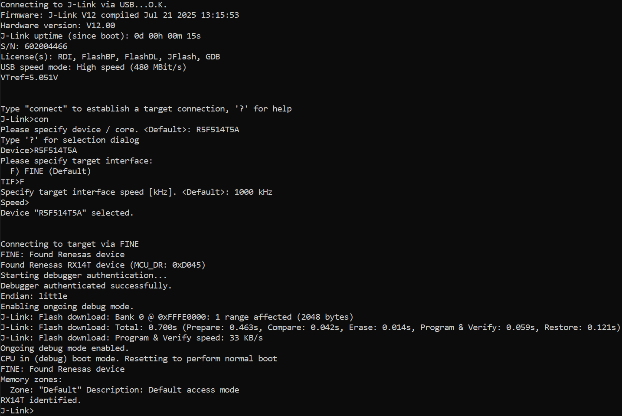Image resolution: width=622 pixels, height=416 pixels.
Task: Click the 'Connecting to target via FINE' line
Action: click(70, 244)
